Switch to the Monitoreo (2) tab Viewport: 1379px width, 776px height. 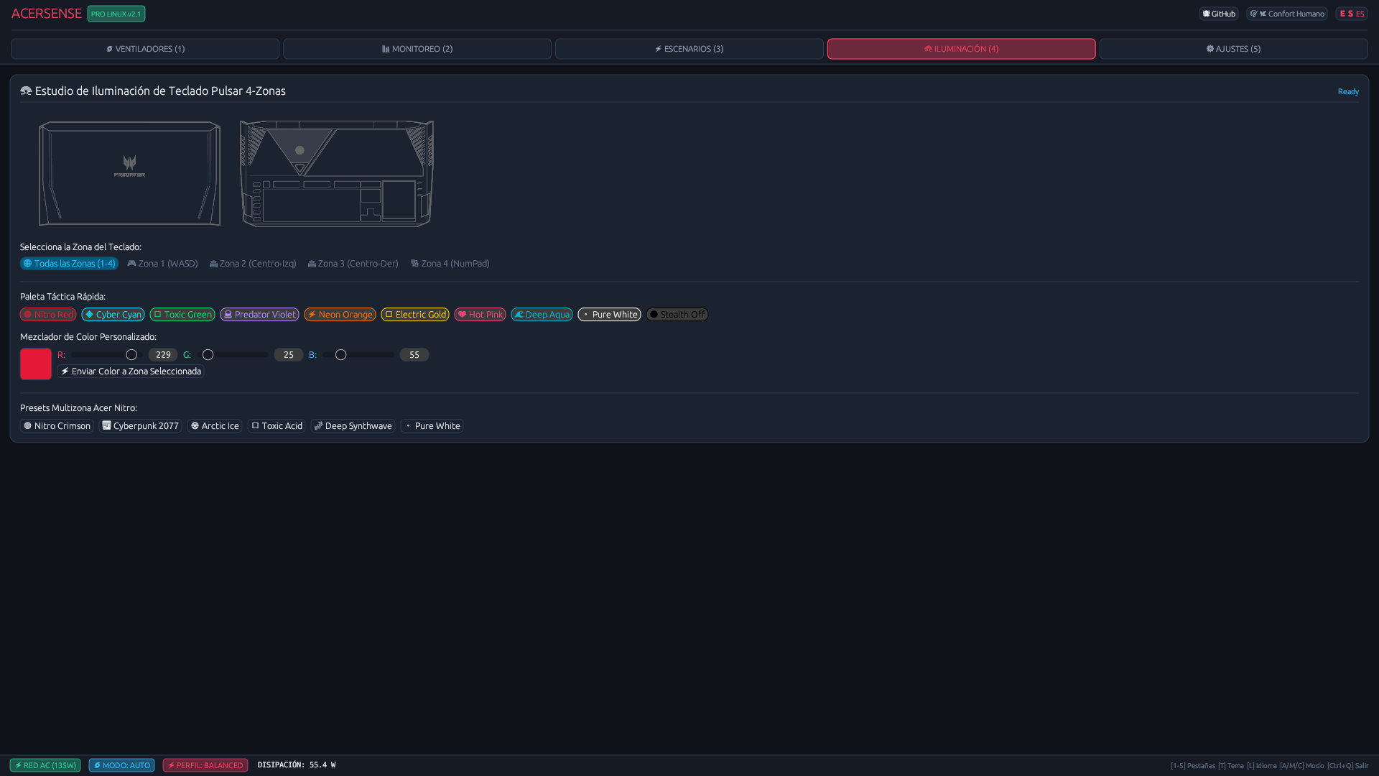(x=417, y=49)
